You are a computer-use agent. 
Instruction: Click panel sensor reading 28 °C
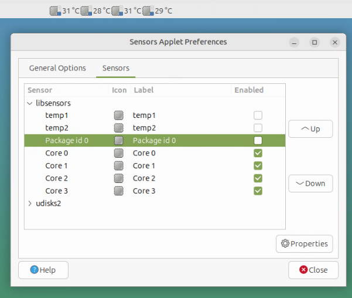(95, 11)
